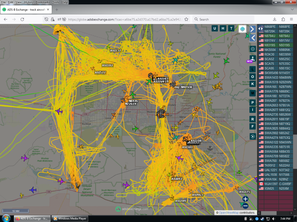Viewport: 297px width, 222px height.
Task: Toggle the U map button
Action: click(x=215, y=29)
